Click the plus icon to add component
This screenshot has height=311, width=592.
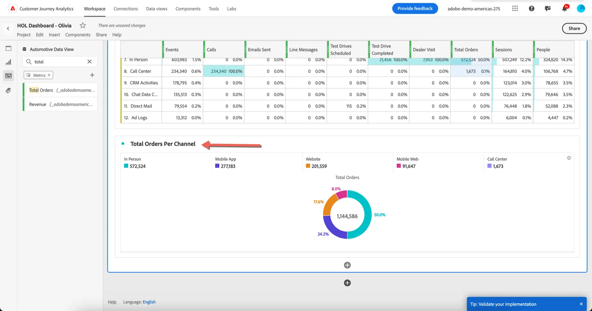(x=92, y=75)
